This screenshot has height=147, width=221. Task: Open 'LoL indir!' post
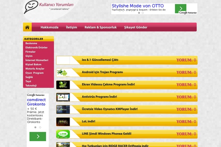coord(88,121)
